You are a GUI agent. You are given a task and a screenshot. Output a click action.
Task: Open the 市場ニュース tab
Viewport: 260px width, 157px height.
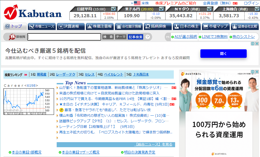[x=42, y=27]
